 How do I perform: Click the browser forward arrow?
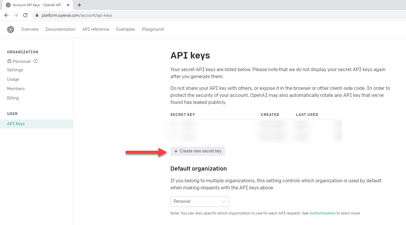[x=16, y=15]
